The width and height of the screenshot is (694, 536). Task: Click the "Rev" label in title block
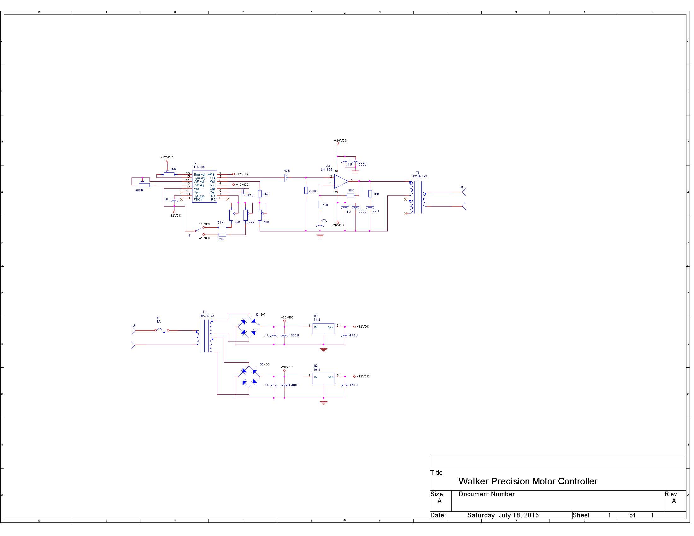(x=671, y=494)
